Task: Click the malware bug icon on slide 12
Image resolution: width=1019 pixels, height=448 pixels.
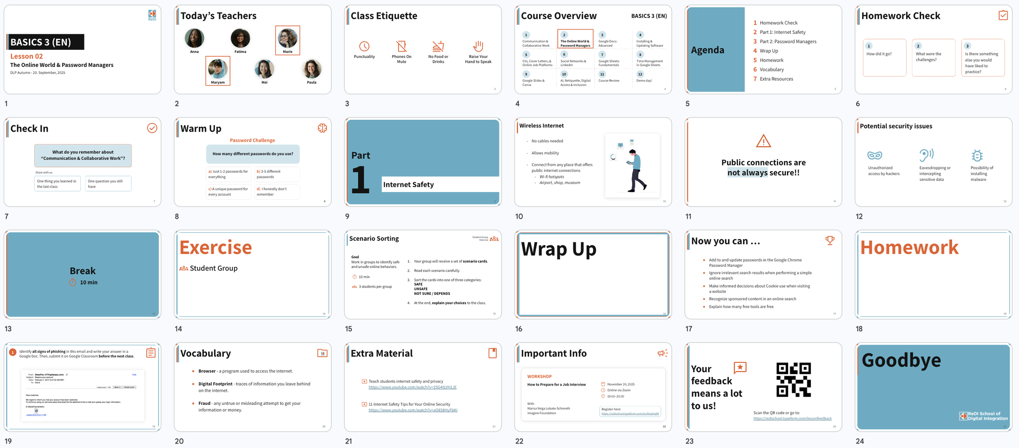Action: tap(977, 155)
